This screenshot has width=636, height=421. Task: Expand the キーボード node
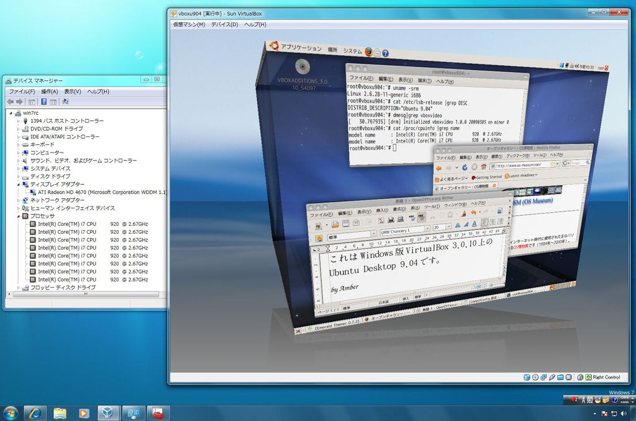[x=18, y=144]
